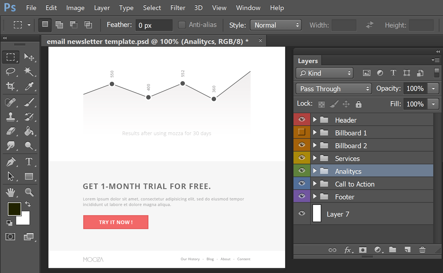This screenshot has height=273, width=443.
Task: Expand the Footer layer group
Action: pos(315,196)
